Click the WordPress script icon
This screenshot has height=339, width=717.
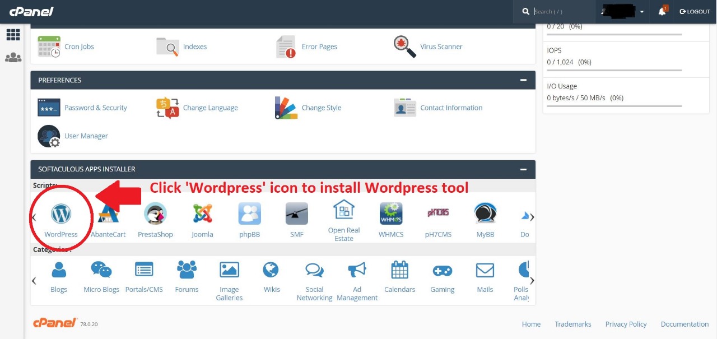61,213
